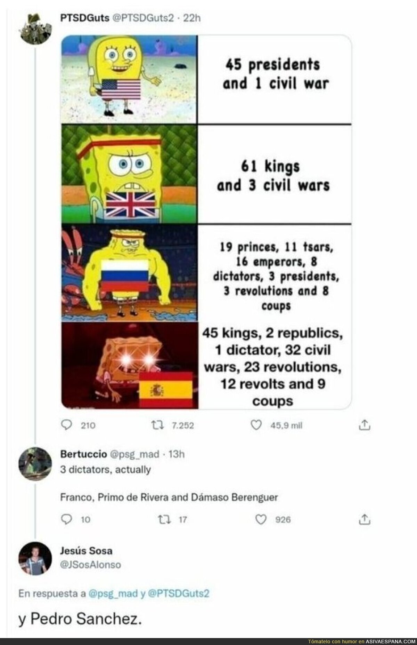Click the Jesús Sosa display name
The image size is (417, 645).
(86, 551)
